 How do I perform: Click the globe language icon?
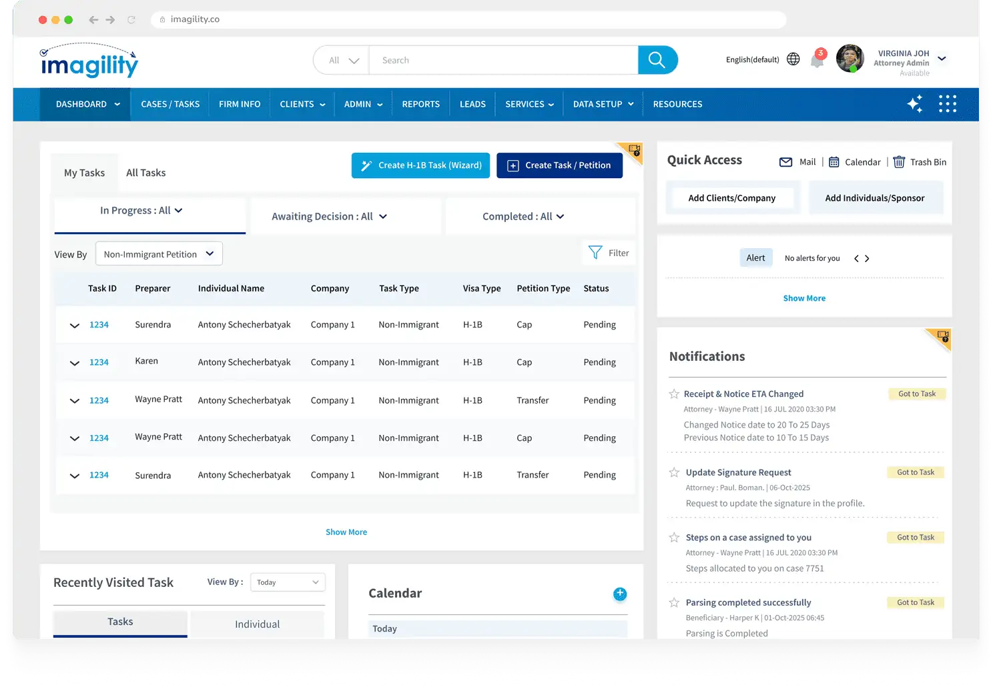pyautogui.click(x=793, y=59)
